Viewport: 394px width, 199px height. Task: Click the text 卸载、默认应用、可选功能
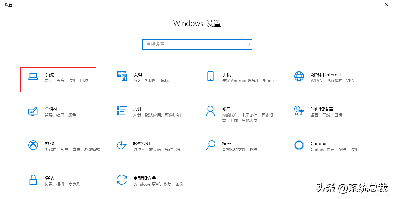pyautogui.click(x=157, y=115)
